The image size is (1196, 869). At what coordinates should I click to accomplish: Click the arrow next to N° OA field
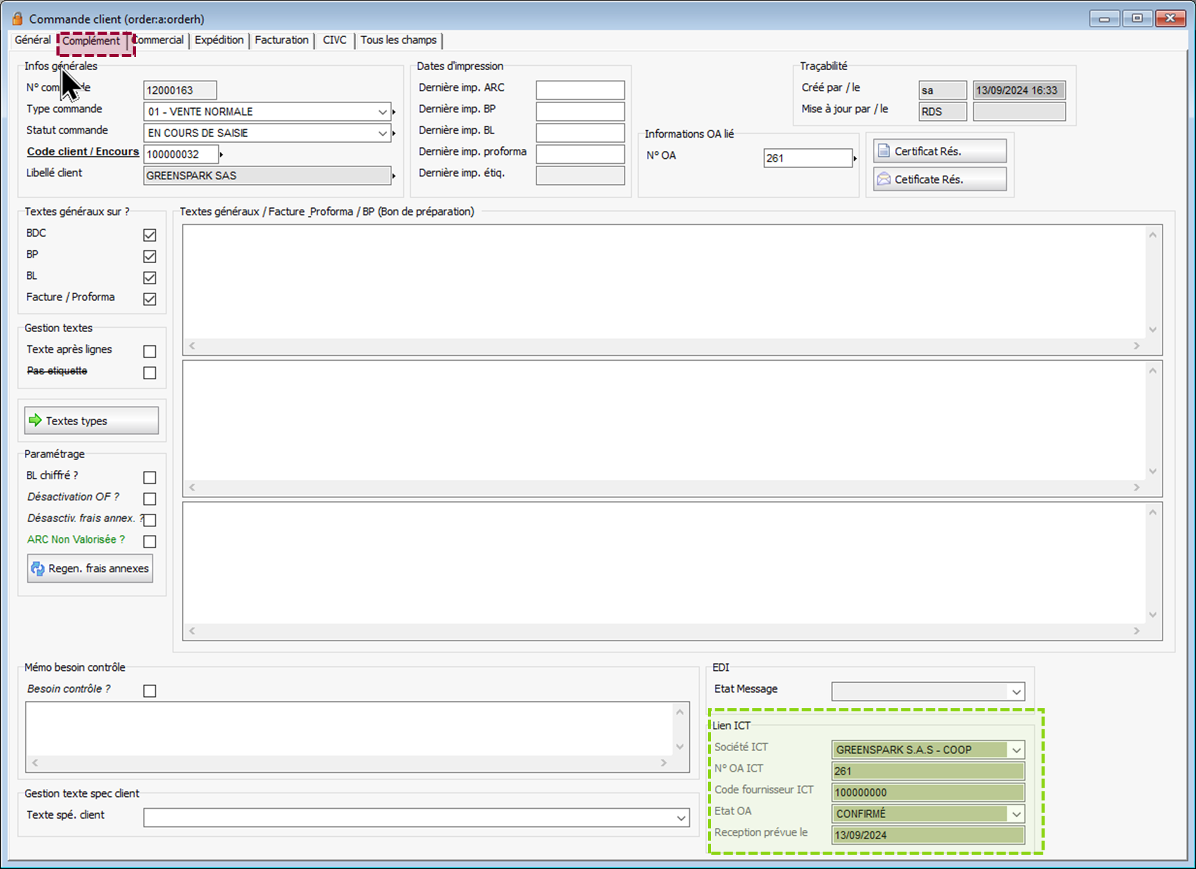855,159
